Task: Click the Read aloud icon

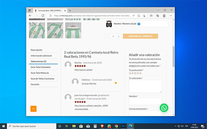Action: click(134, 16)
